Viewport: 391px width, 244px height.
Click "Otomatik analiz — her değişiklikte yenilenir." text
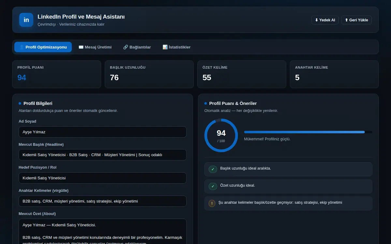tap(241, 111)
